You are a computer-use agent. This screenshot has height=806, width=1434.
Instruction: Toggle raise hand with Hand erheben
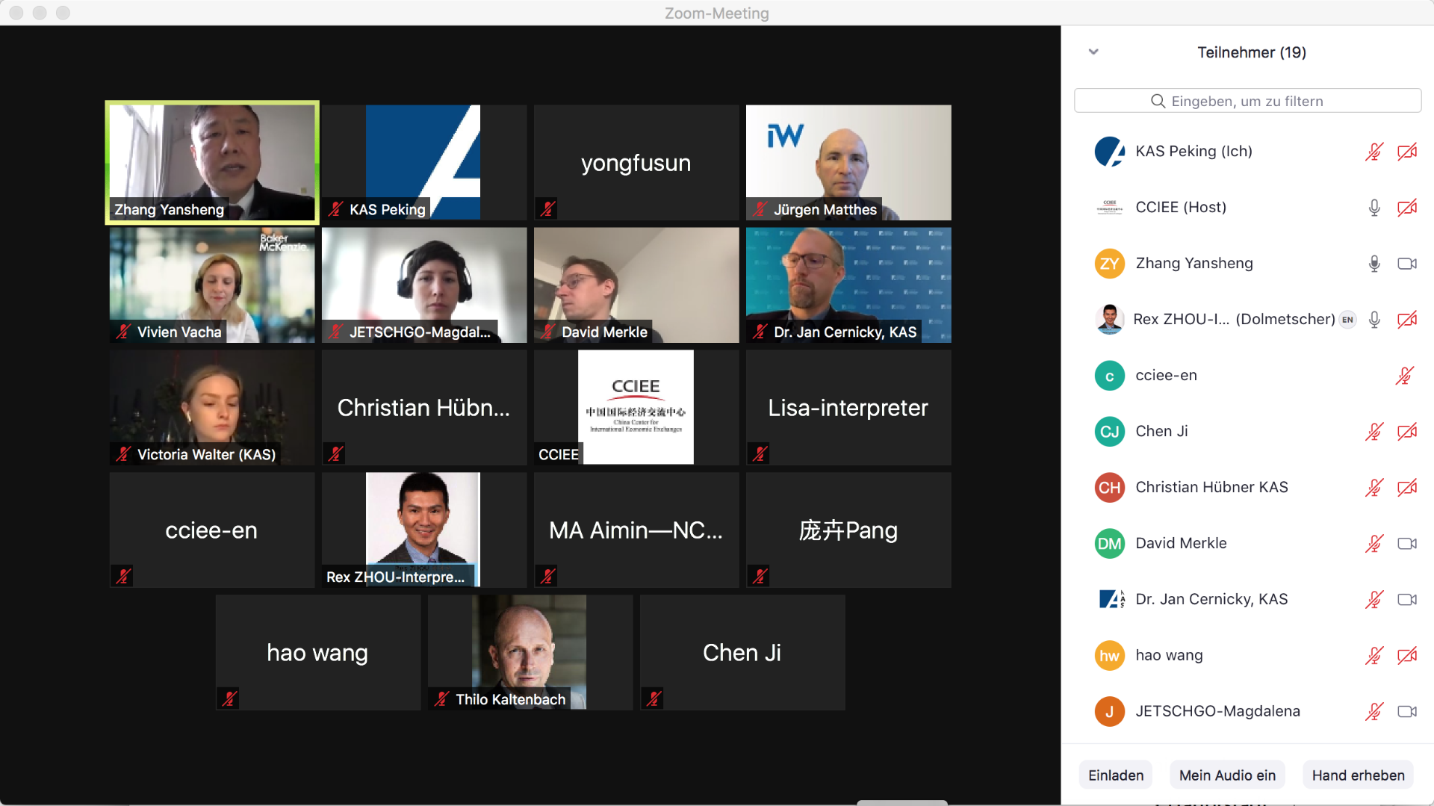pos(1358,775)
